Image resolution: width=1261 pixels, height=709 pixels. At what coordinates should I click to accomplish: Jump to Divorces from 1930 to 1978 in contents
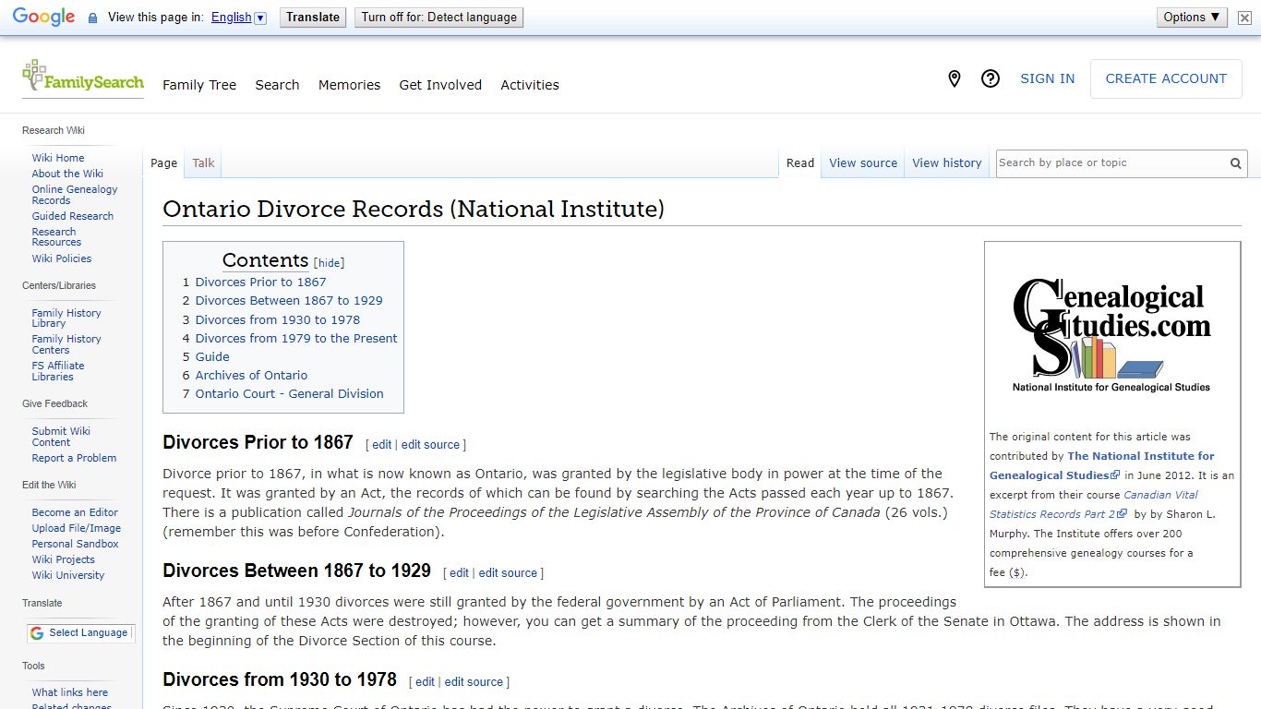[278, 320]
